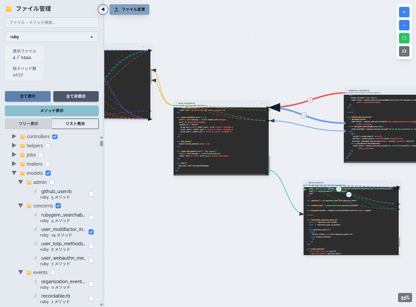
Task: Click the 全て非表示 button
Action: 76,96
